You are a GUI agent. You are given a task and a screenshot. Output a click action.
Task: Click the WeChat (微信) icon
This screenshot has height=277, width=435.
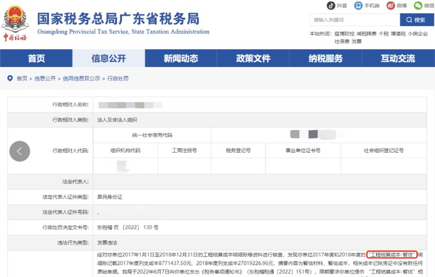(418, 5)
